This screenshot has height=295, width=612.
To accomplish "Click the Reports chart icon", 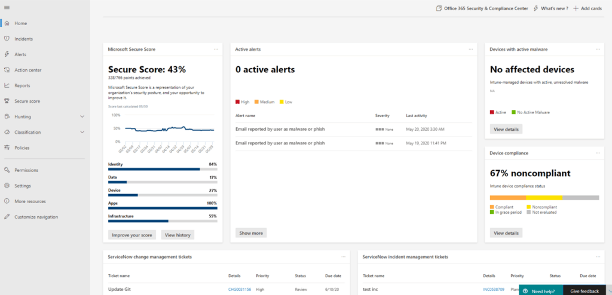I will tap(7, 85).
